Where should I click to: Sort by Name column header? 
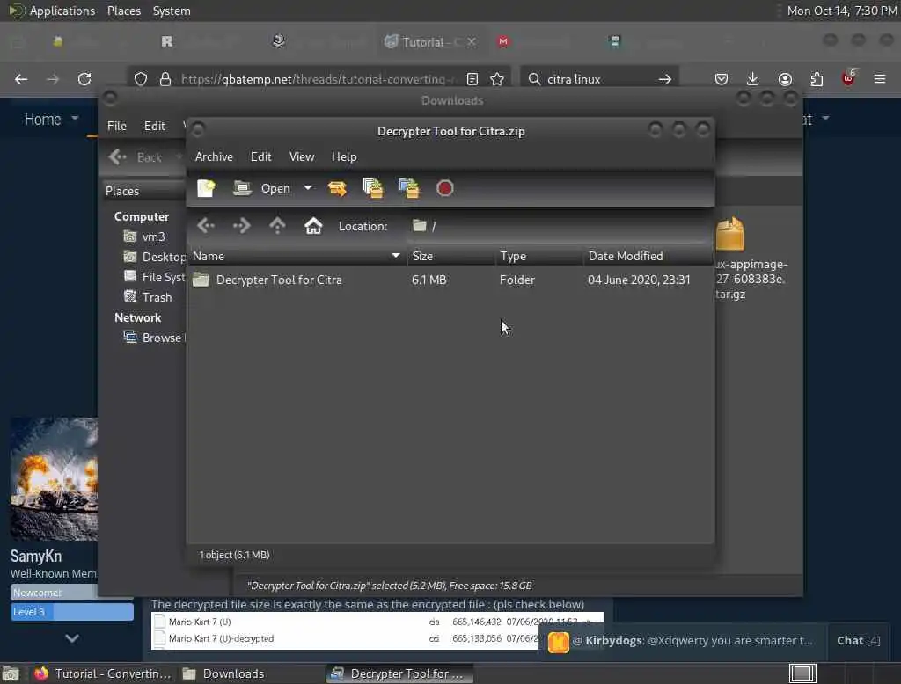click(297, 256)
